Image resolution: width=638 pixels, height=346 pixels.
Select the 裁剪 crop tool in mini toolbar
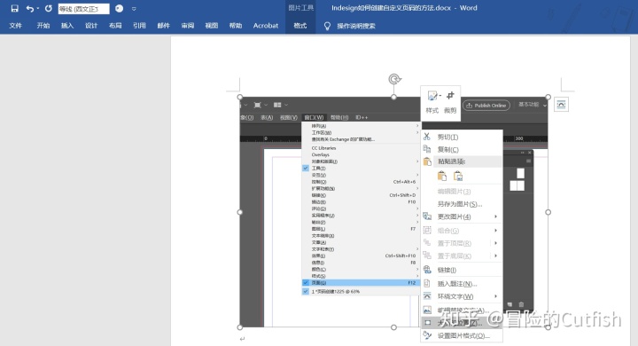[450, 102]
